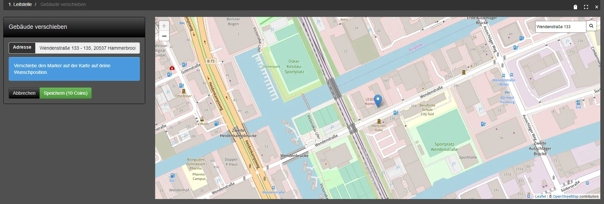The image size is (604, 204).
Task: Zoom out of the map
Action: (164, 36)
